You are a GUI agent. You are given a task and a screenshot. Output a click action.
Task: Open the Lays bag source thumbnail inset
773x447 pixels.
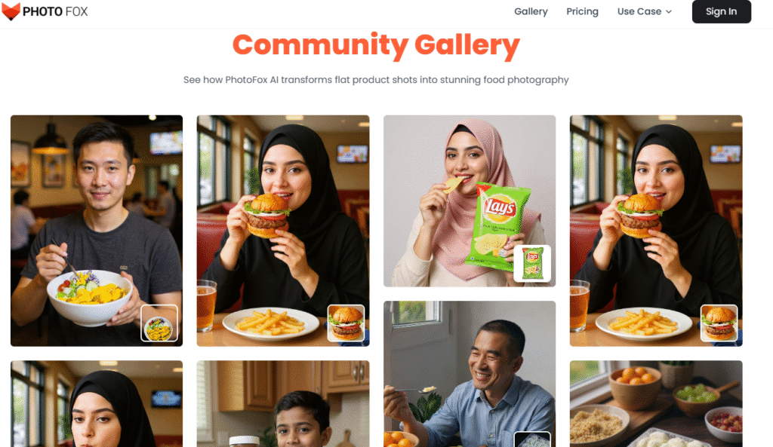coord(532,263)
